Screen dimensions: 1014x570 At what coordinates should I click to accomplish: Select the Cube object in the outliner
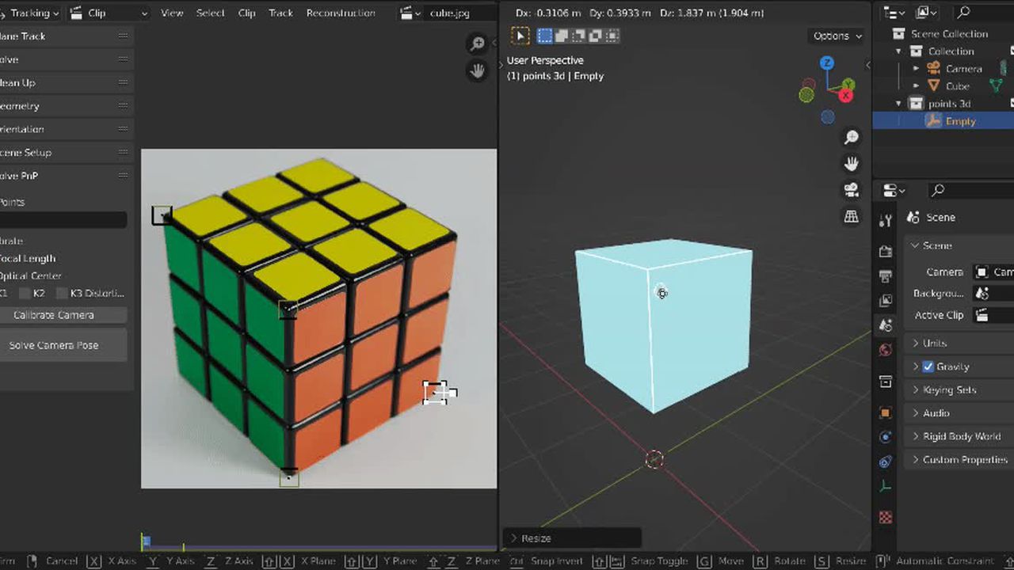click(957, 86)
